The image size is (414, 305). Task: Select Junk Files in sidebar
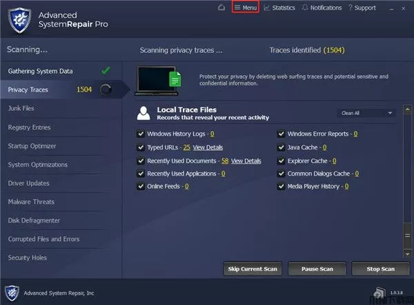click(21, 108)
